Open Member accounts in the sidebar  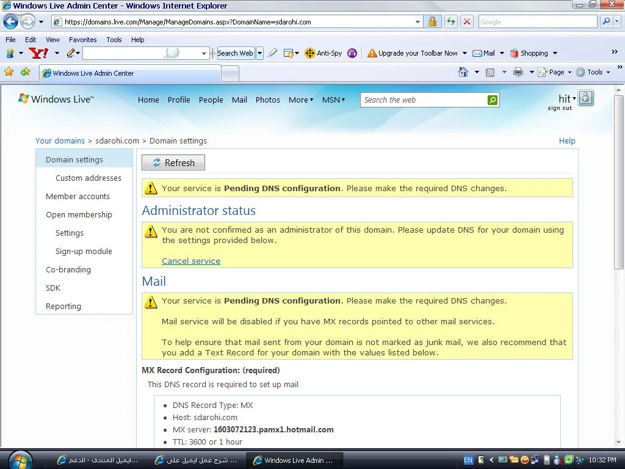78,196
